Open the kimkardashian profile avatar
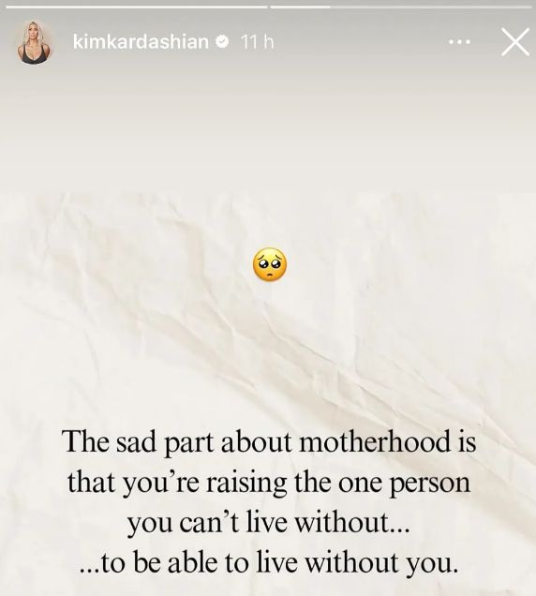The width and height of the screenshot is (536, 596). [x=34, y=42]
